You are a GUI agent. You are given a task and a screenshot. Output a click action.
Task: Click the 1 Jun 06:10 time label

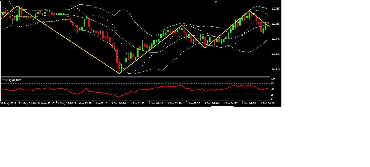[x=267, y=103]
